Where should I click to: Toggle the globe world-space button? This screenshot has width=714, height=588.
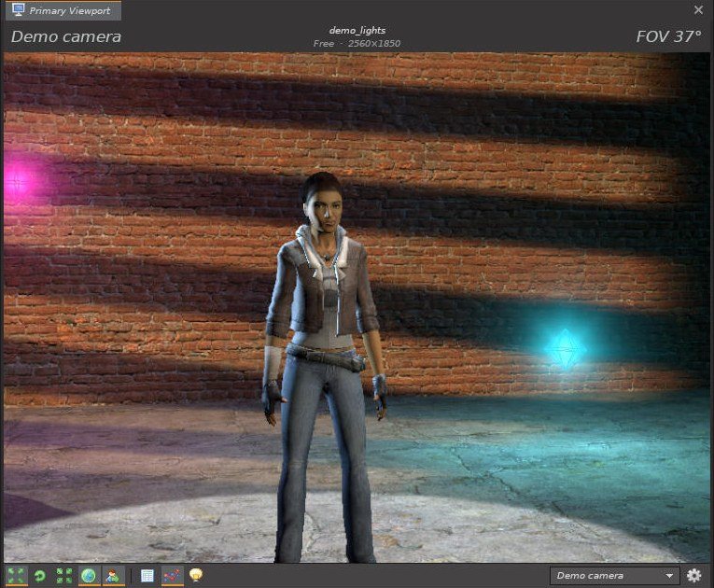(89, 576)
